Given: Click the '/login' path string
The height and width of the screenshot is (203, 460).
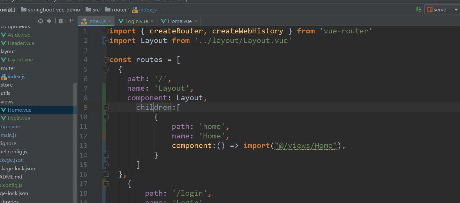Looking at the screenshot, I should [x=190, y=193].
